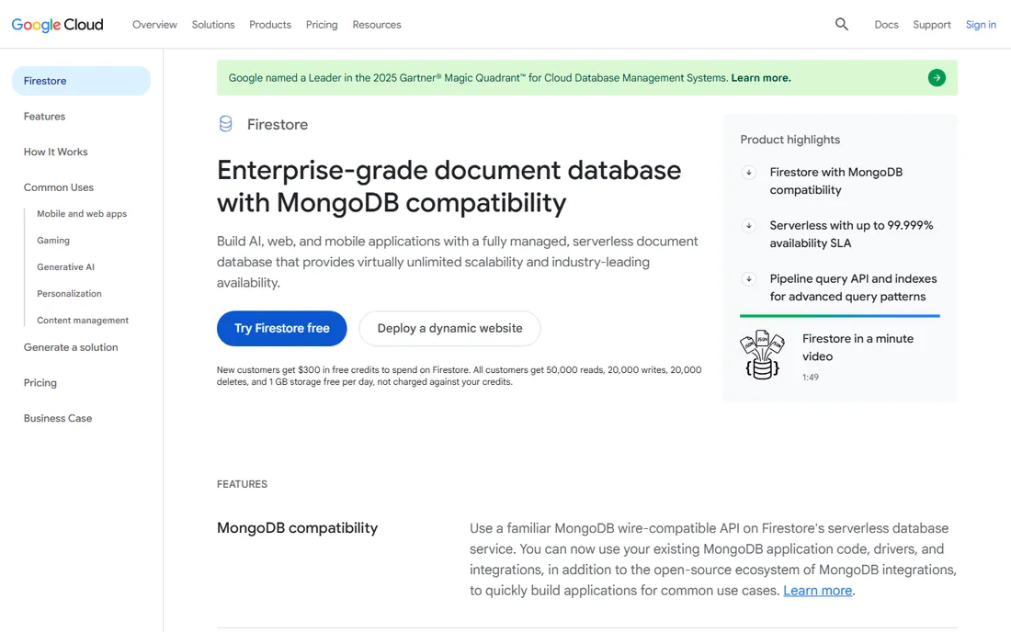Click arrow icon beside Serverless with 99.999% SLA
This screenshot has width=1011, height=632.
pyautogui.click(x=748, y=225)
